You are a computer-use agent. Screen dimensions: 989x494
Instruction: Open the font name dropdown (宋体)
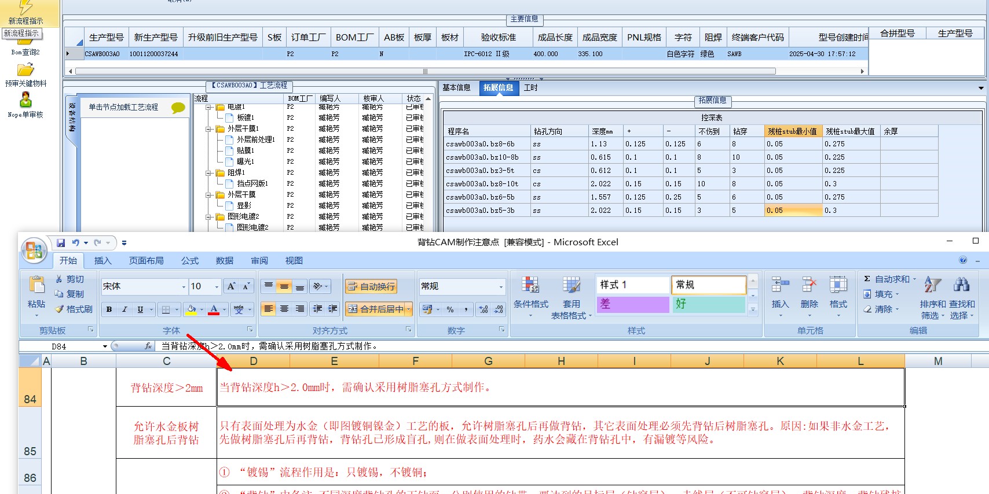coord(184,286)
